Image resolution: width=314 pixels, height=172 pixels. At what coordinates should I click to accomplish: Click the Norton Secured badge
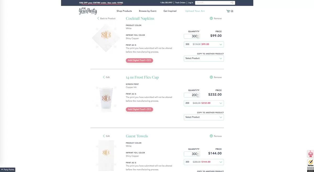[x=310, y=165]
